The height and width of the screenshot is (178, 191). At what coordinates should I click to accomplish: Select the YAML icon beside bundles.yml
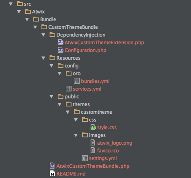pos(77,81)
